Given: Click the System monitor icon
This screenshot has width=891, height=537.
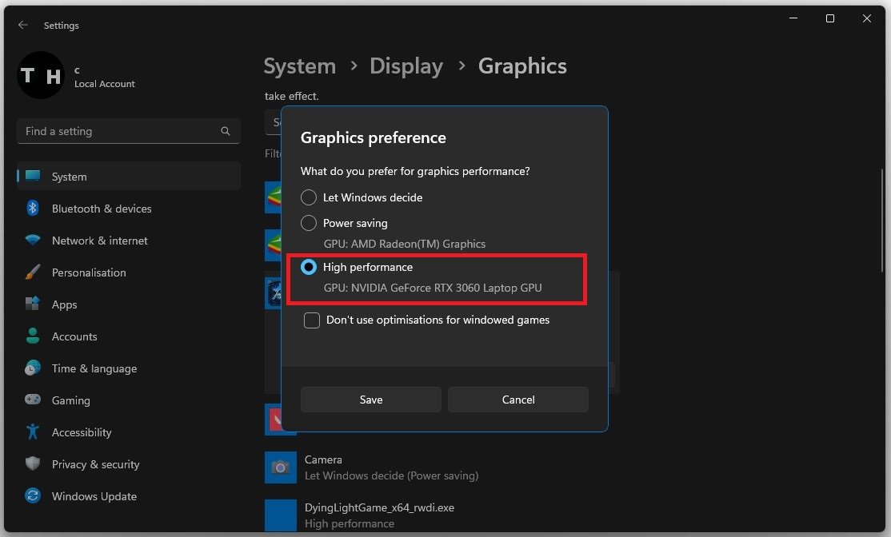Looking at the screenshot, I should (33, 176).
